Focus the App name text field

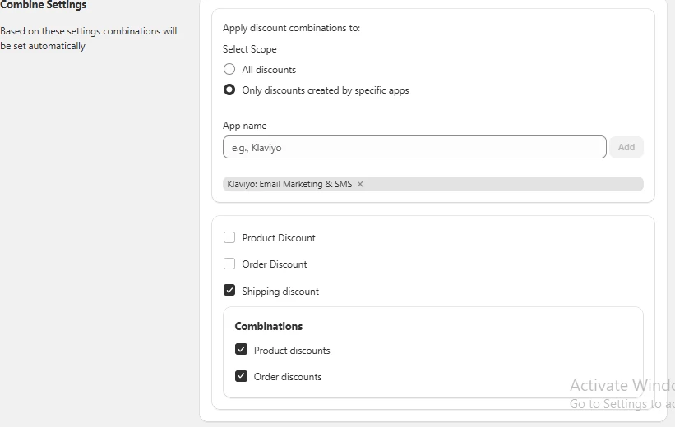tap(414, 147)
